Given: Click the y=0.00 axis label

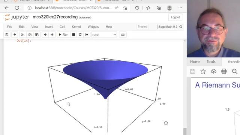Looking at the screenshot, I should pos(146,121).
